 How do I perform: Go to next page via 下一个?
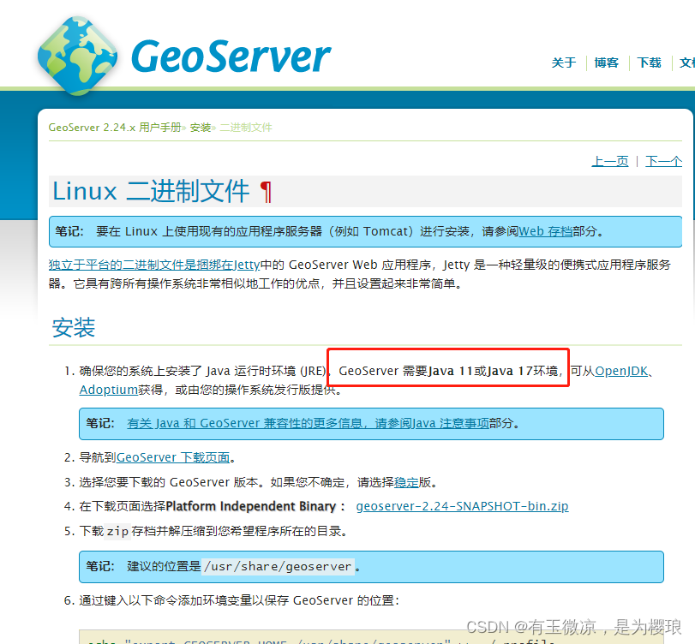(x=663, y=161)
